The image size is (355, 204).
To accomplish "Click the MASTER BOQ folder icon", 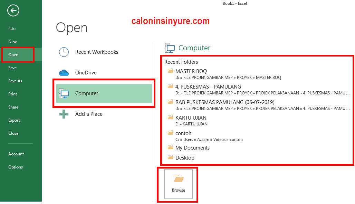I will (171, 71).
